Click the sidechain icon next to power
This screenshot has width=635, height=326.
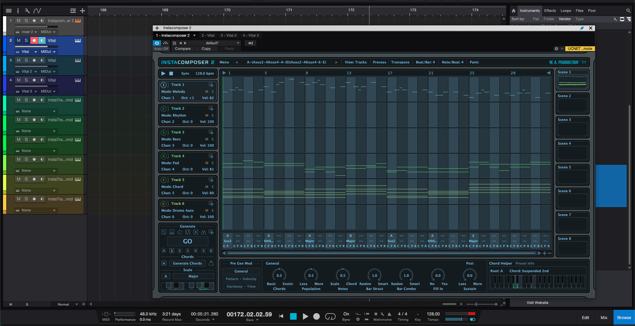pos(165,43)
